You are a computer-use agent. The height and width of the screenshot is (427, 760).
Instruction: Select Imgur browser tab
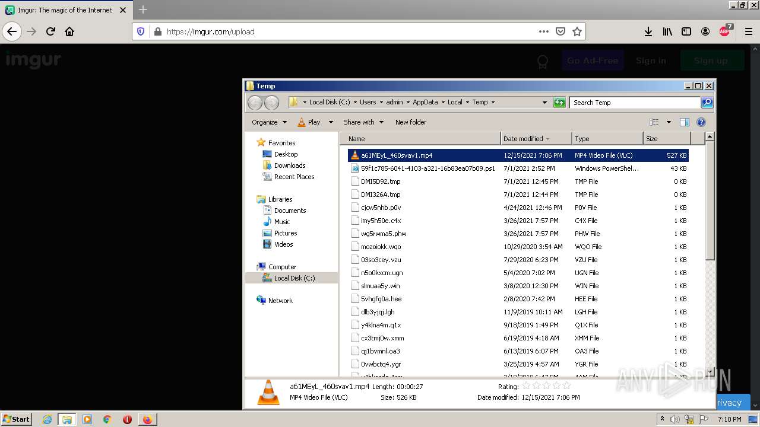tap(65, 10)
